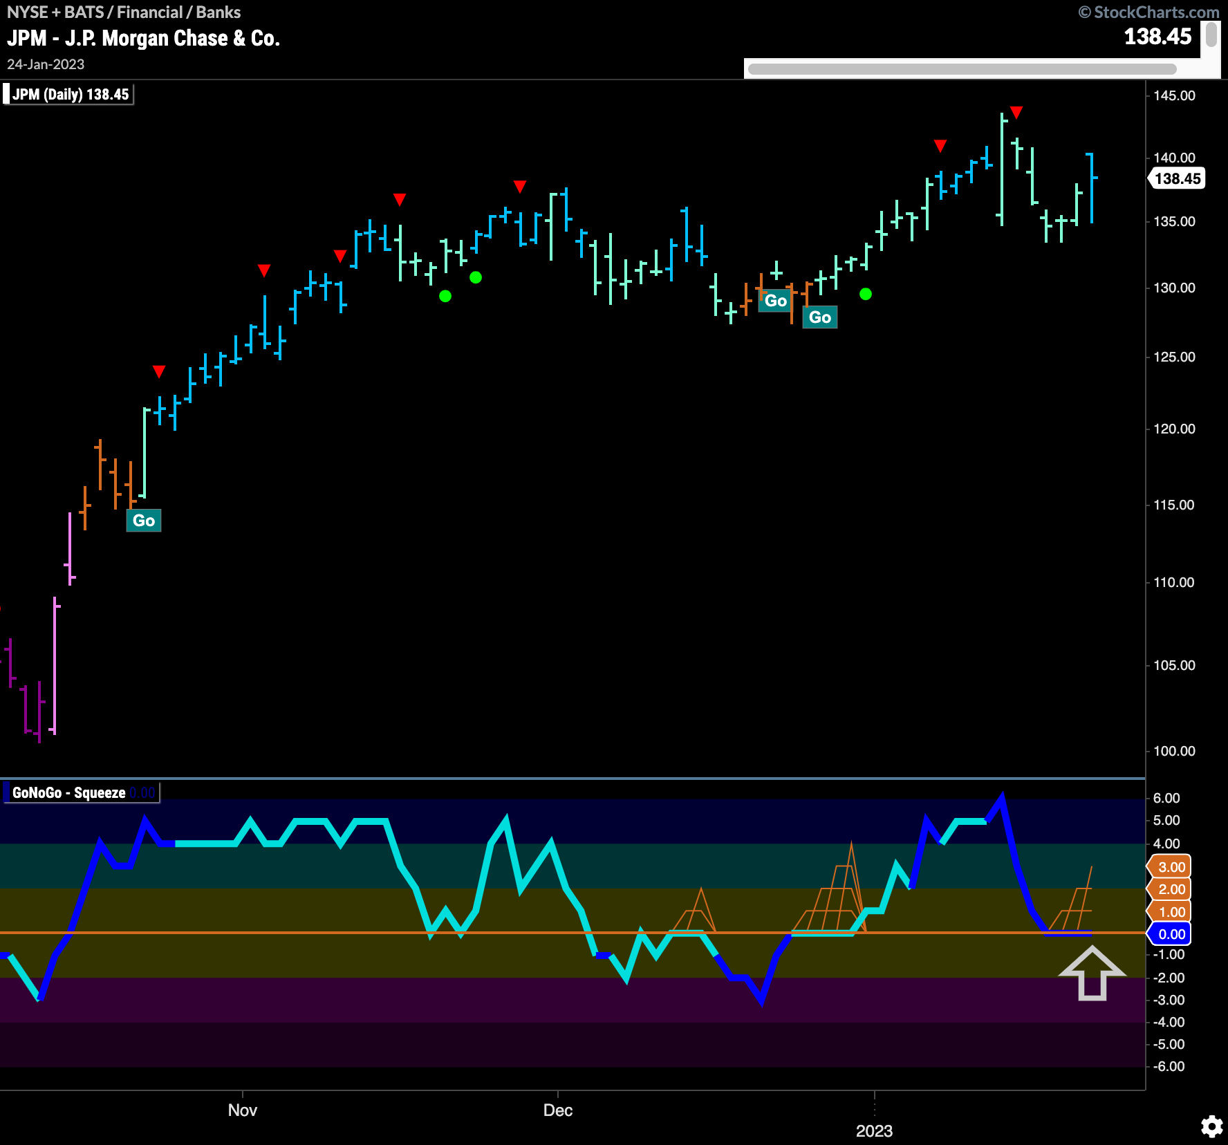Click the Go marker near the 130.00 level

tap(776, 301)
